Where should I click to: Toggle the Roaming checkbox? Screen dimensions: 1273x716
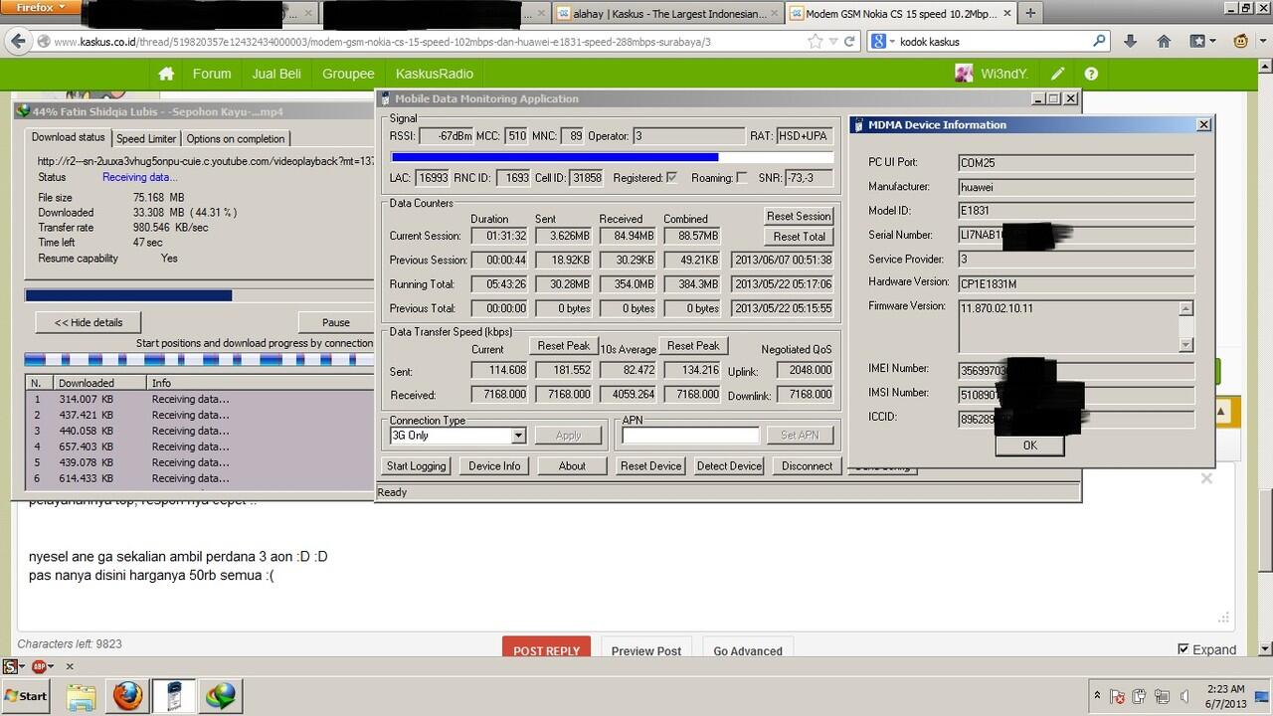click(x=741, y=178)
